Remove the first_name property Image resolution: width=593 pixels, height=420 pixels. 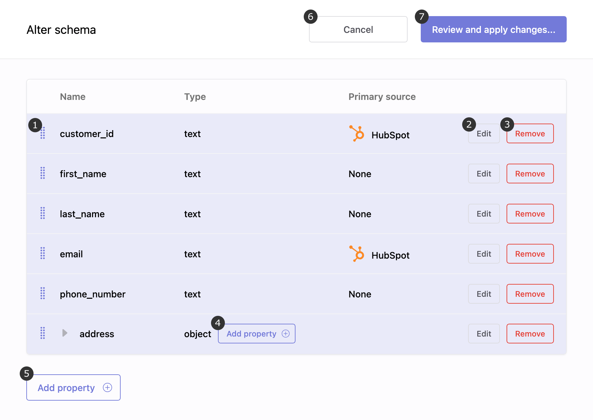coord(530,174)
